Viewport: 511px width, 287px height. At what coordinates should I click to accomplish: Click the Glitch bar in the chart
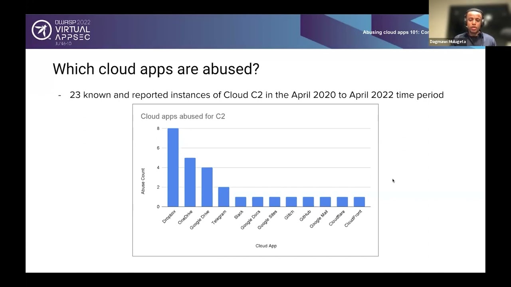pyautogui.click(x=291, y=202)
